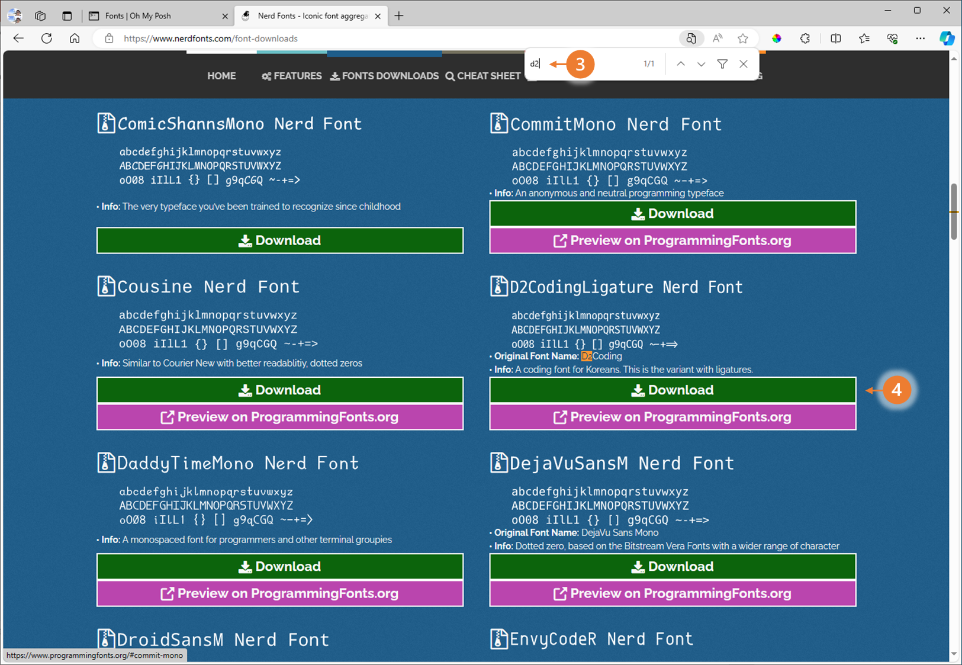Download Cousine Nerd Font
This screenshot has width=962, height=665.
tap(280, 390)
